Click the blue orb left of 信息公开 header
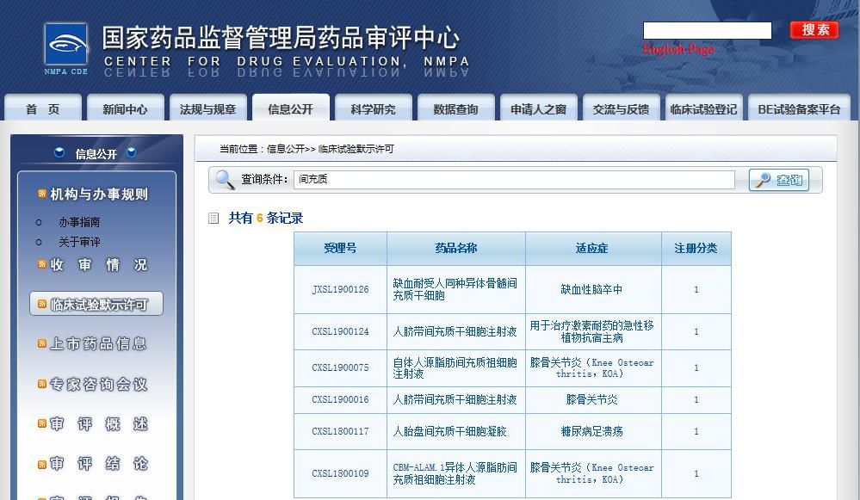860x500 pixels. [x=59, y=153]
